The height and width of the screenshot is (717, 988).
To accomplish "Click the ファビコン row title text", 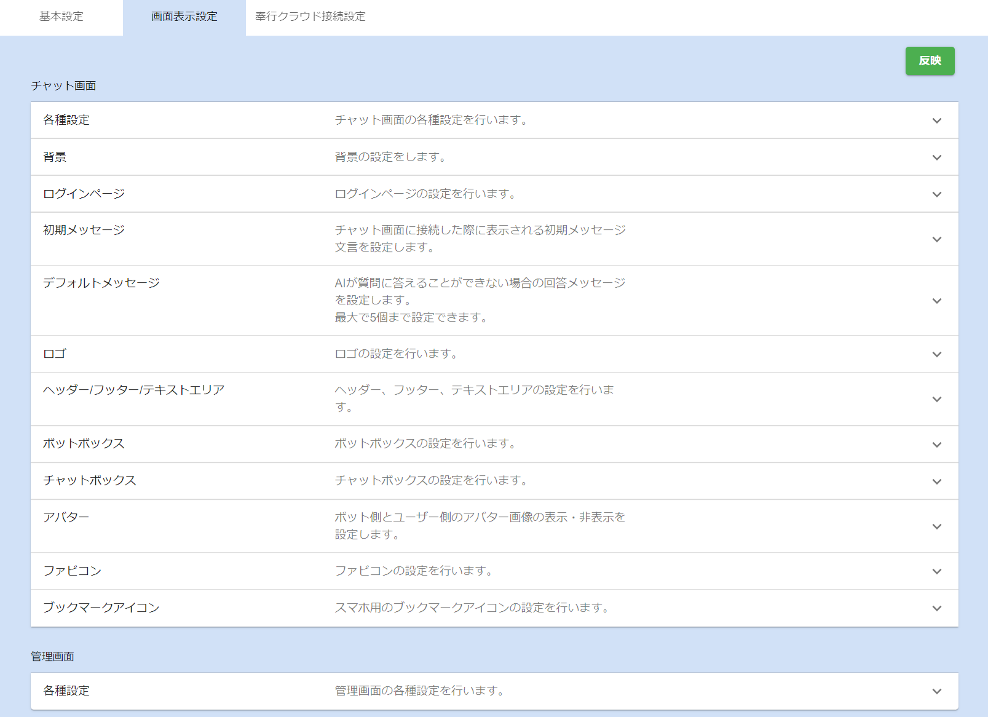I will click(x=72, y=571).
